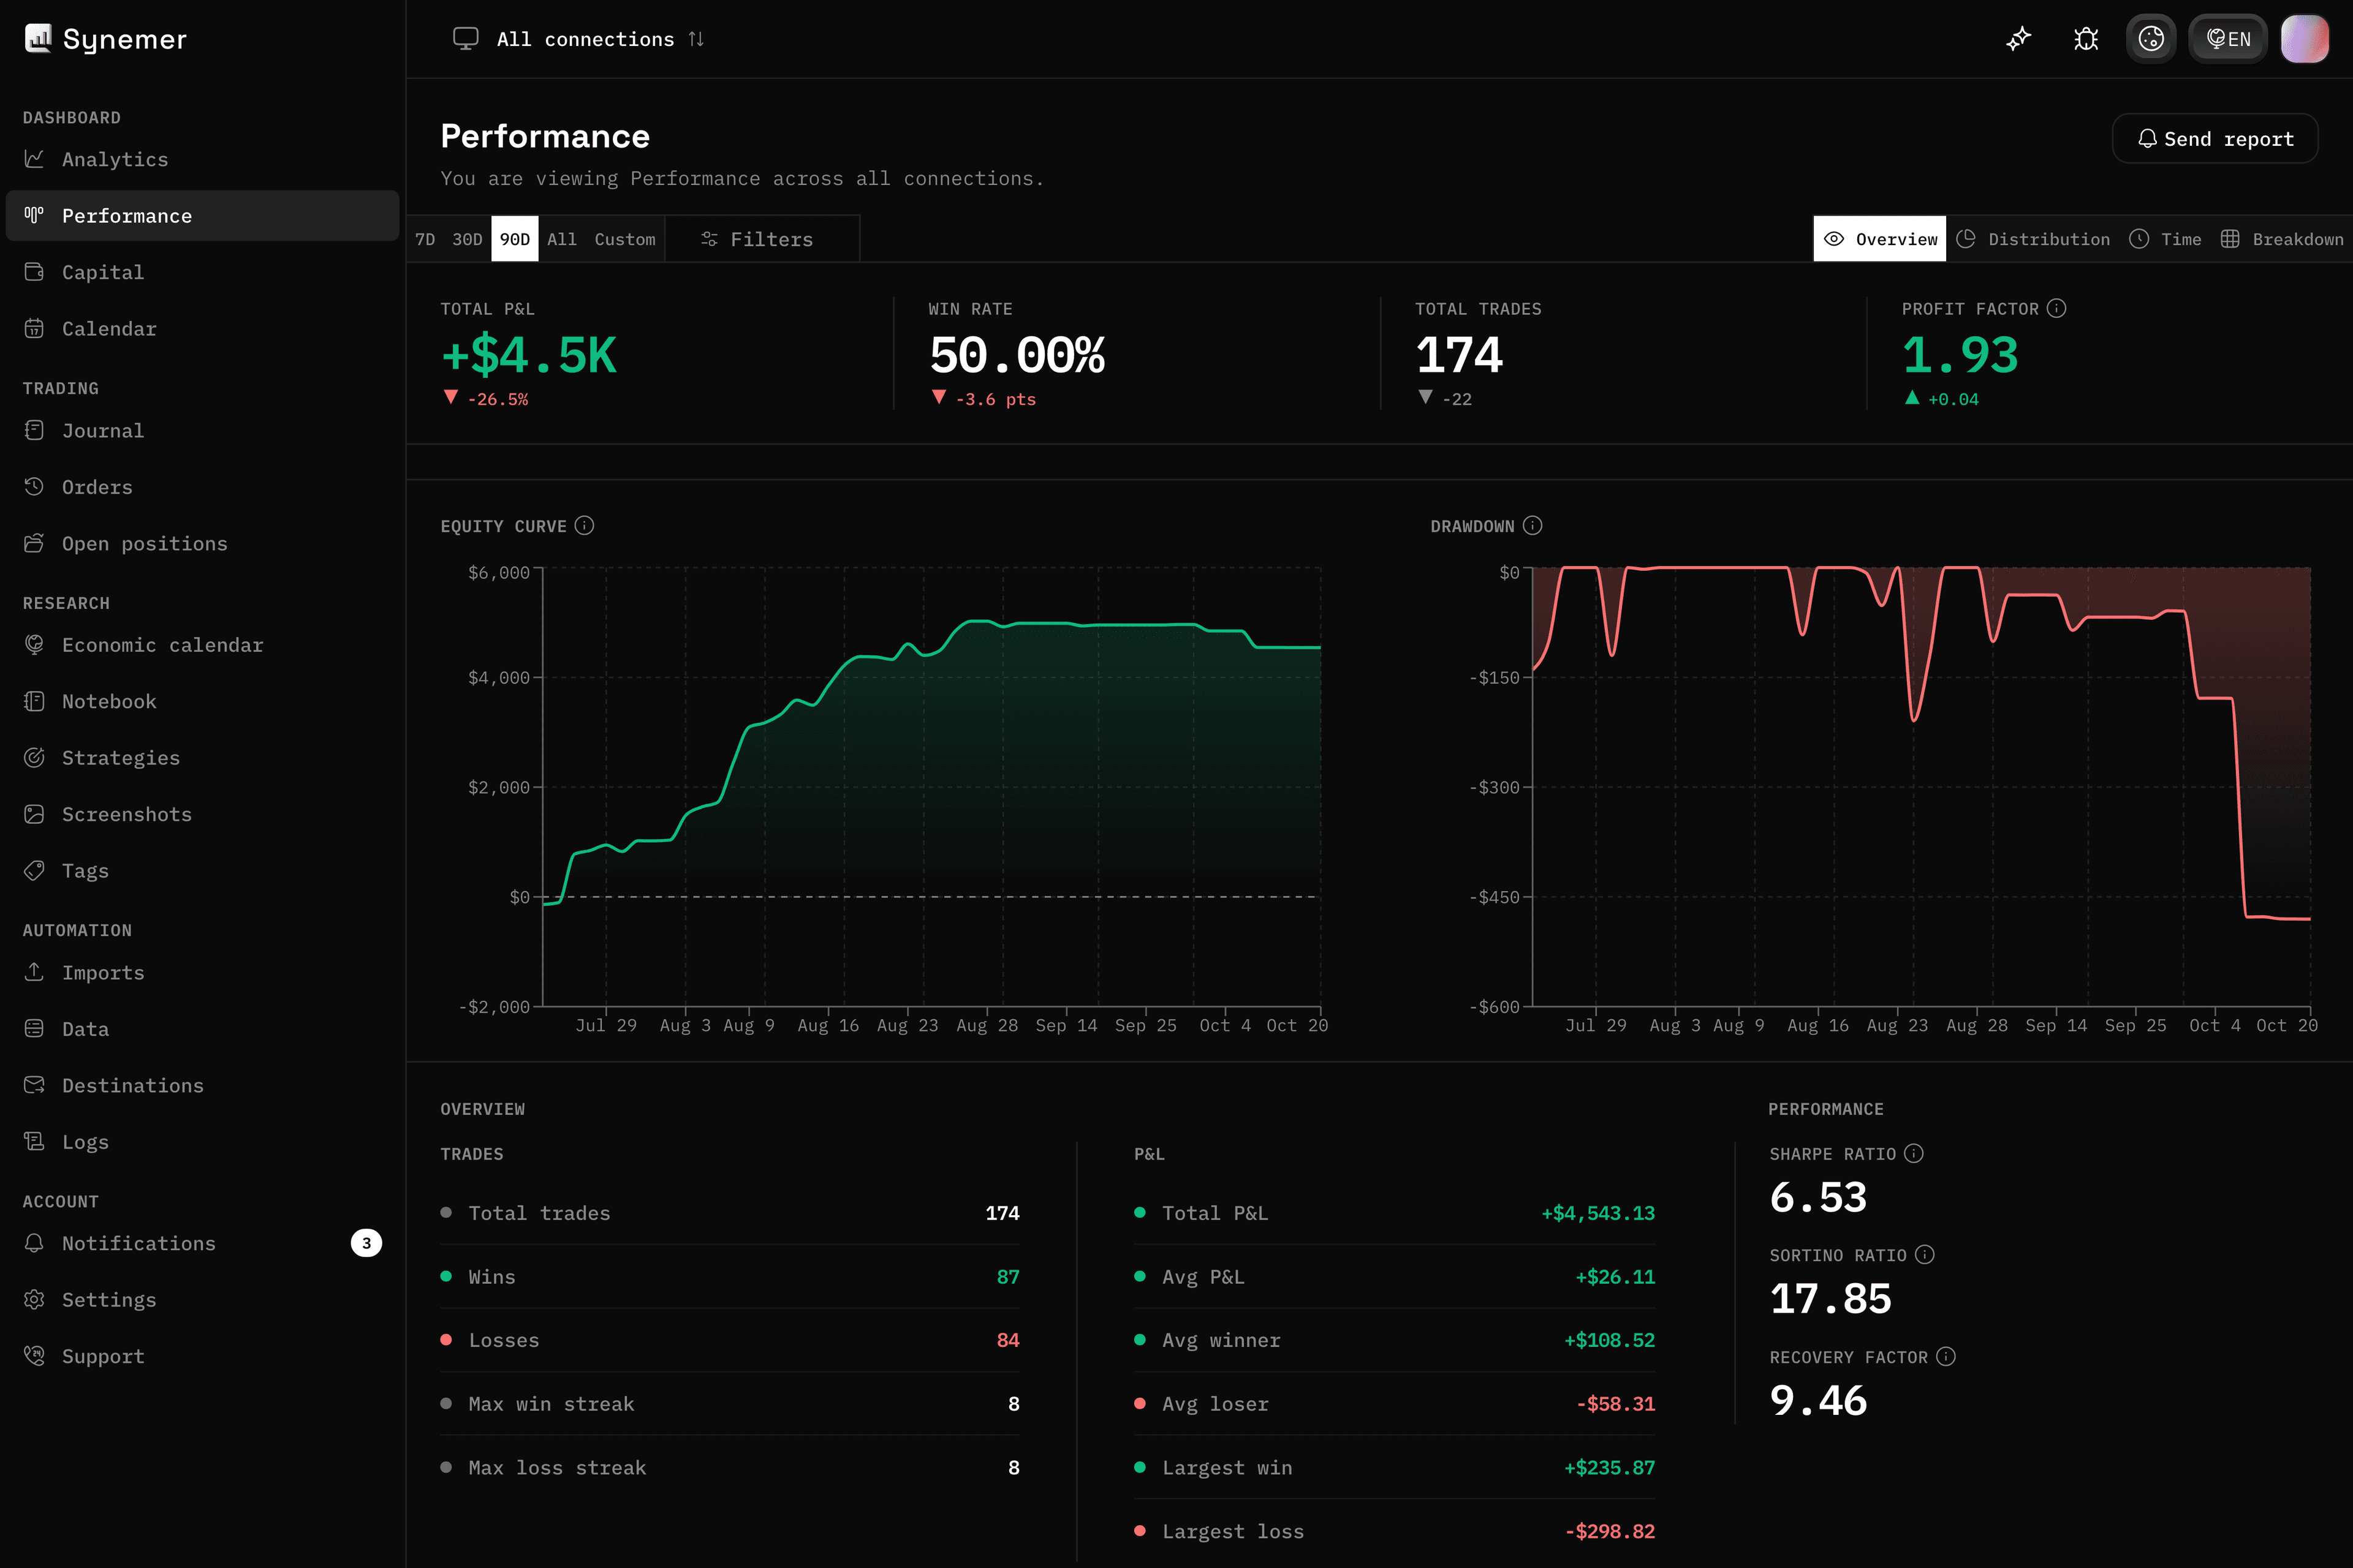Viewport: 2353px width, 1568px height.
Task: Click the Recovery Factor info icon
Action: pyautogui.click(x=1946, y=1356)
